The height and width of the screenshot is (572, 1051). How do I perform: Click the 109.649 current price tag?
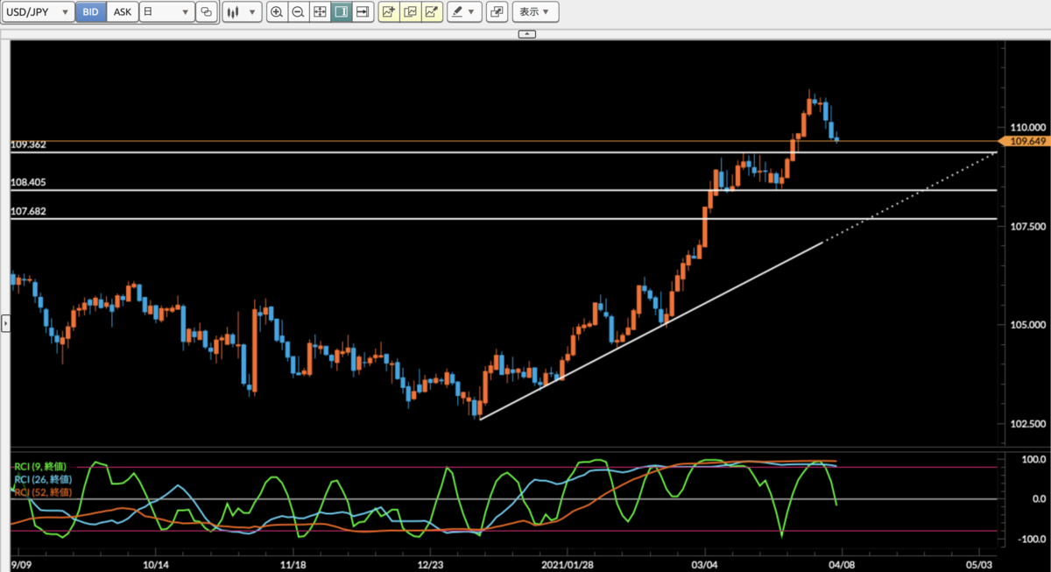point(1025,140)
